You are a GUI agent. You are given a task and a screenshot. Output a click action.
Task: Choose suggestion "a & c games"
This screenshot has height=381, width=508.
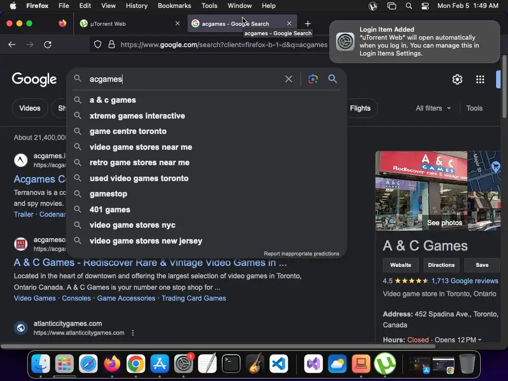pyautogui.click(x=207, y=100)
